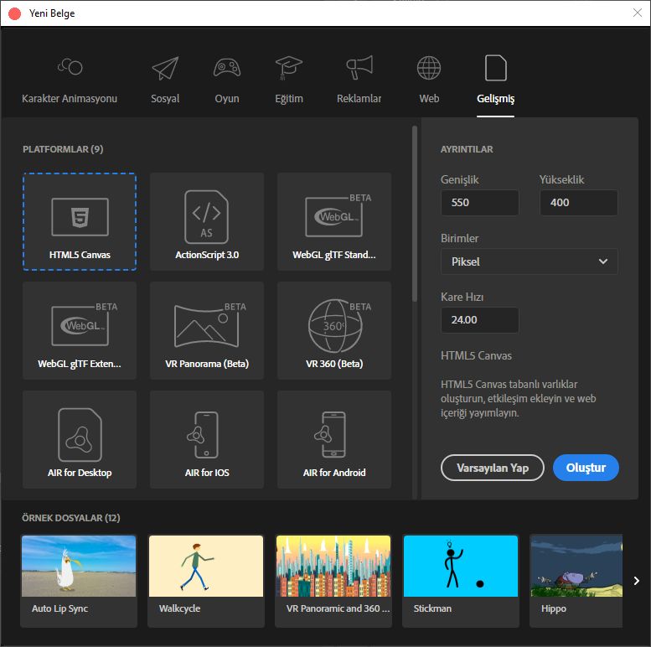Click the Oluştur button
The width and height of the screenshot is (651, 647).
586,468
